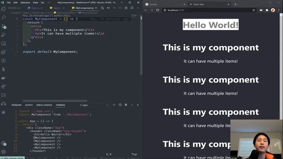Switch to the Google browser tab
This screenshot has width=283, height=159.
(165, 4)
